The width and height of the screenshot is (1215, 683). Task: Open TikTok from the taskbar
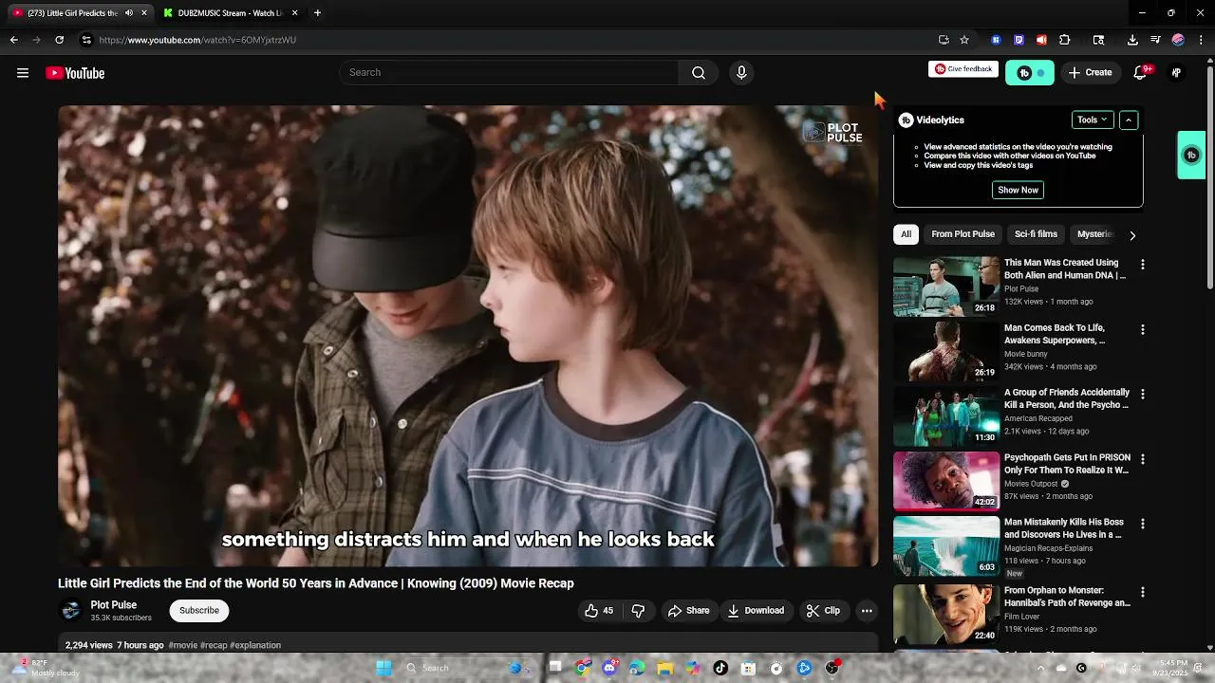pyautogui.click(x=720, y=668)
